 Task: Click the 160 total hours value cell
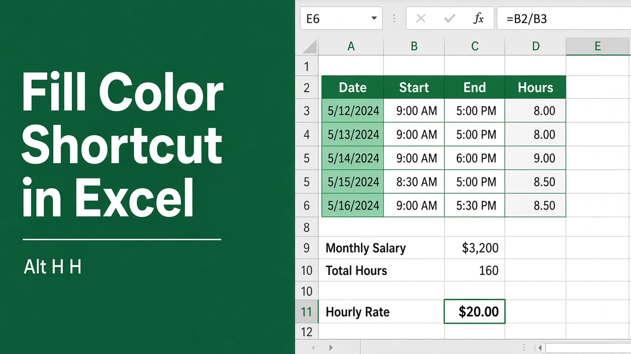pos(475,270)
